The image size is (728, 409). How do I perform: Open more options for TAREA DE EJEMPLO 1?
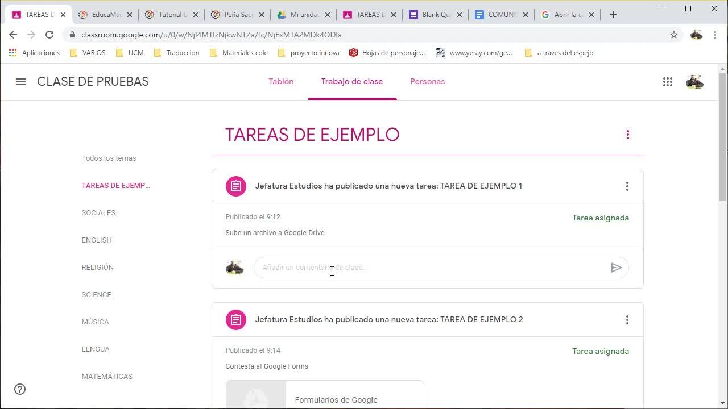click(627, 186)
